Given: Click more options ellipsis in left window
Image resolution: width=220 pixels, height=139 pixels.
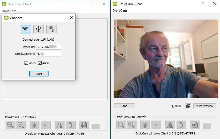Looking at the screenshot, I should click(x=96, y=126).
